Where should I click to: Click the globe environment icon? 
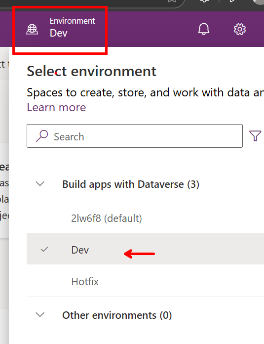click(32, 29)
